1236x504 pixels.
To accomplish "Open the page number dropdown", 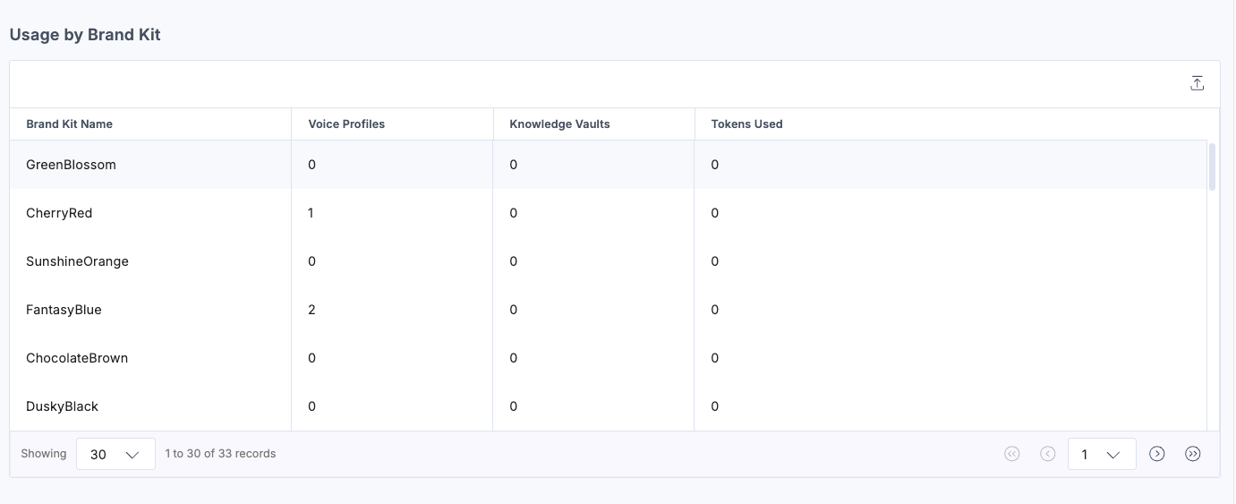I will 1102,454.
